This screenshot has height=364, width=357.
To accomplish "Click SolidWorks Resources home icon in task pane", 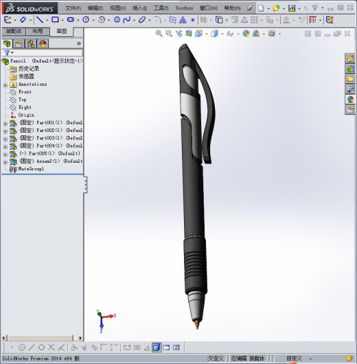I will click(350, 58).
